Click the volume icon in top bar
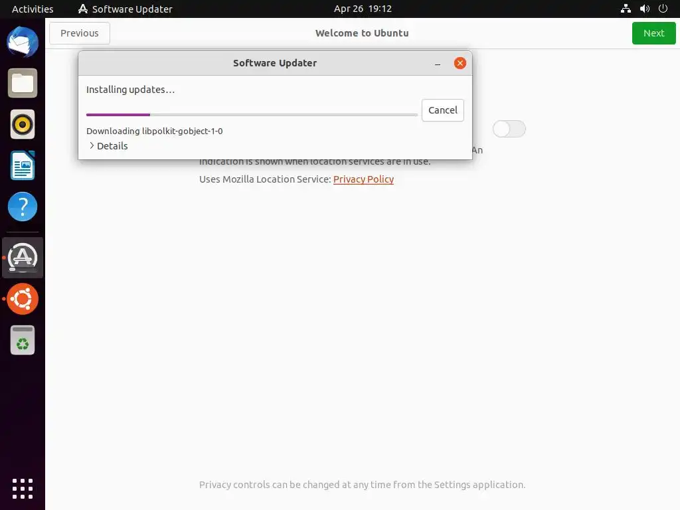The height and width of the screenshot is (510, 680). [x=645, y=9]
